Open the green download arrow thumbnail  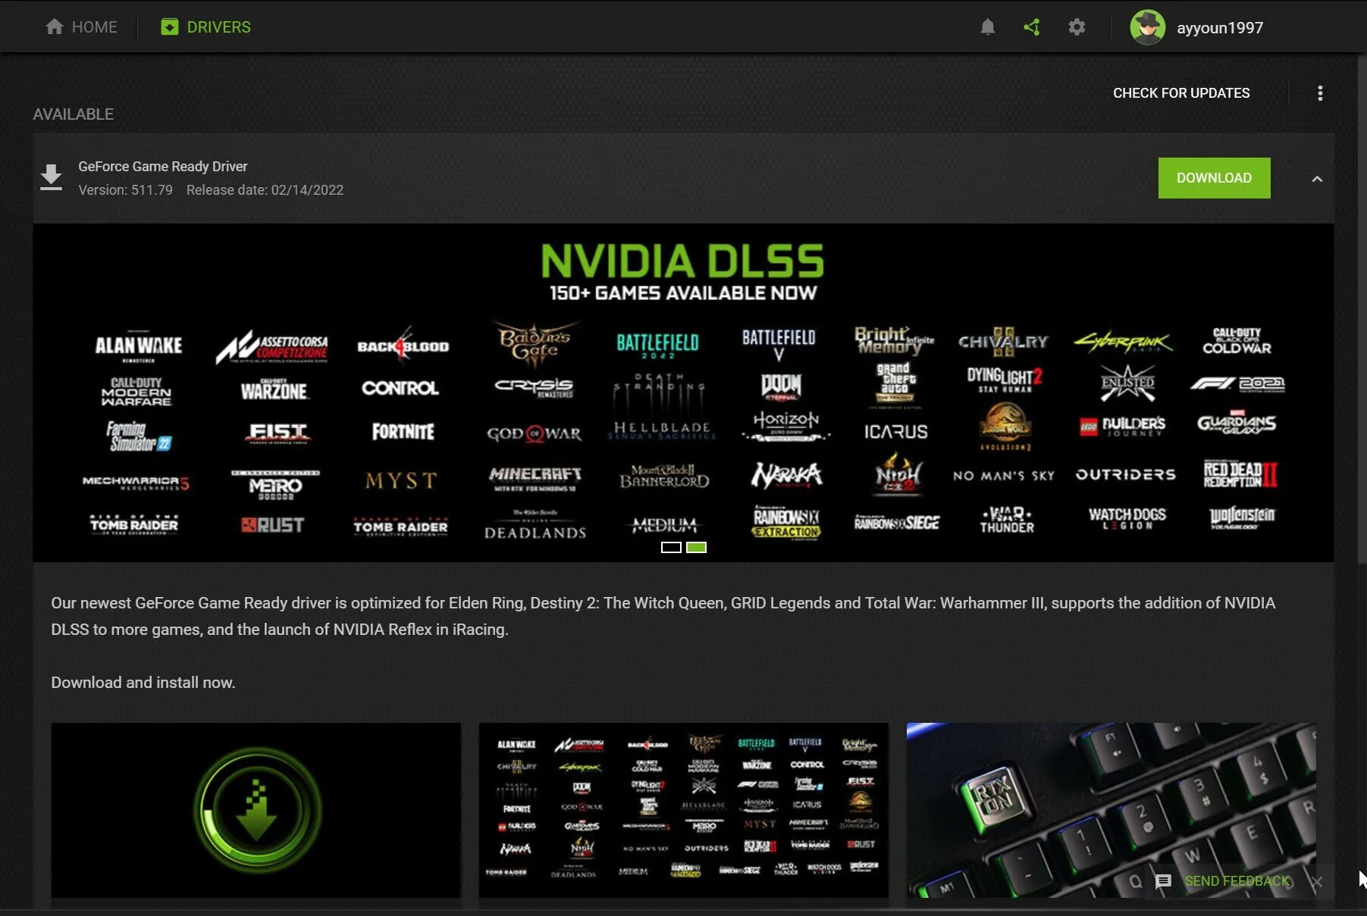click(x=256, y=810)
